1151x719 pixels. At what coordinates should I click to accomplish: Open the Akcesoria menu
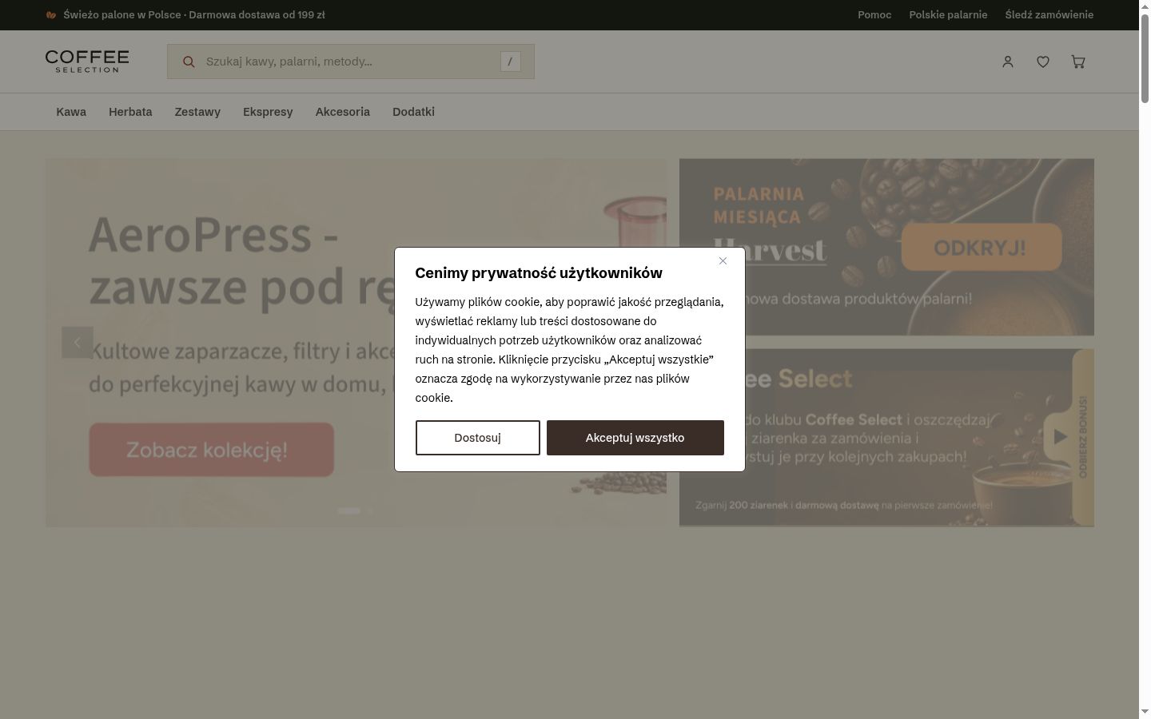343,112
